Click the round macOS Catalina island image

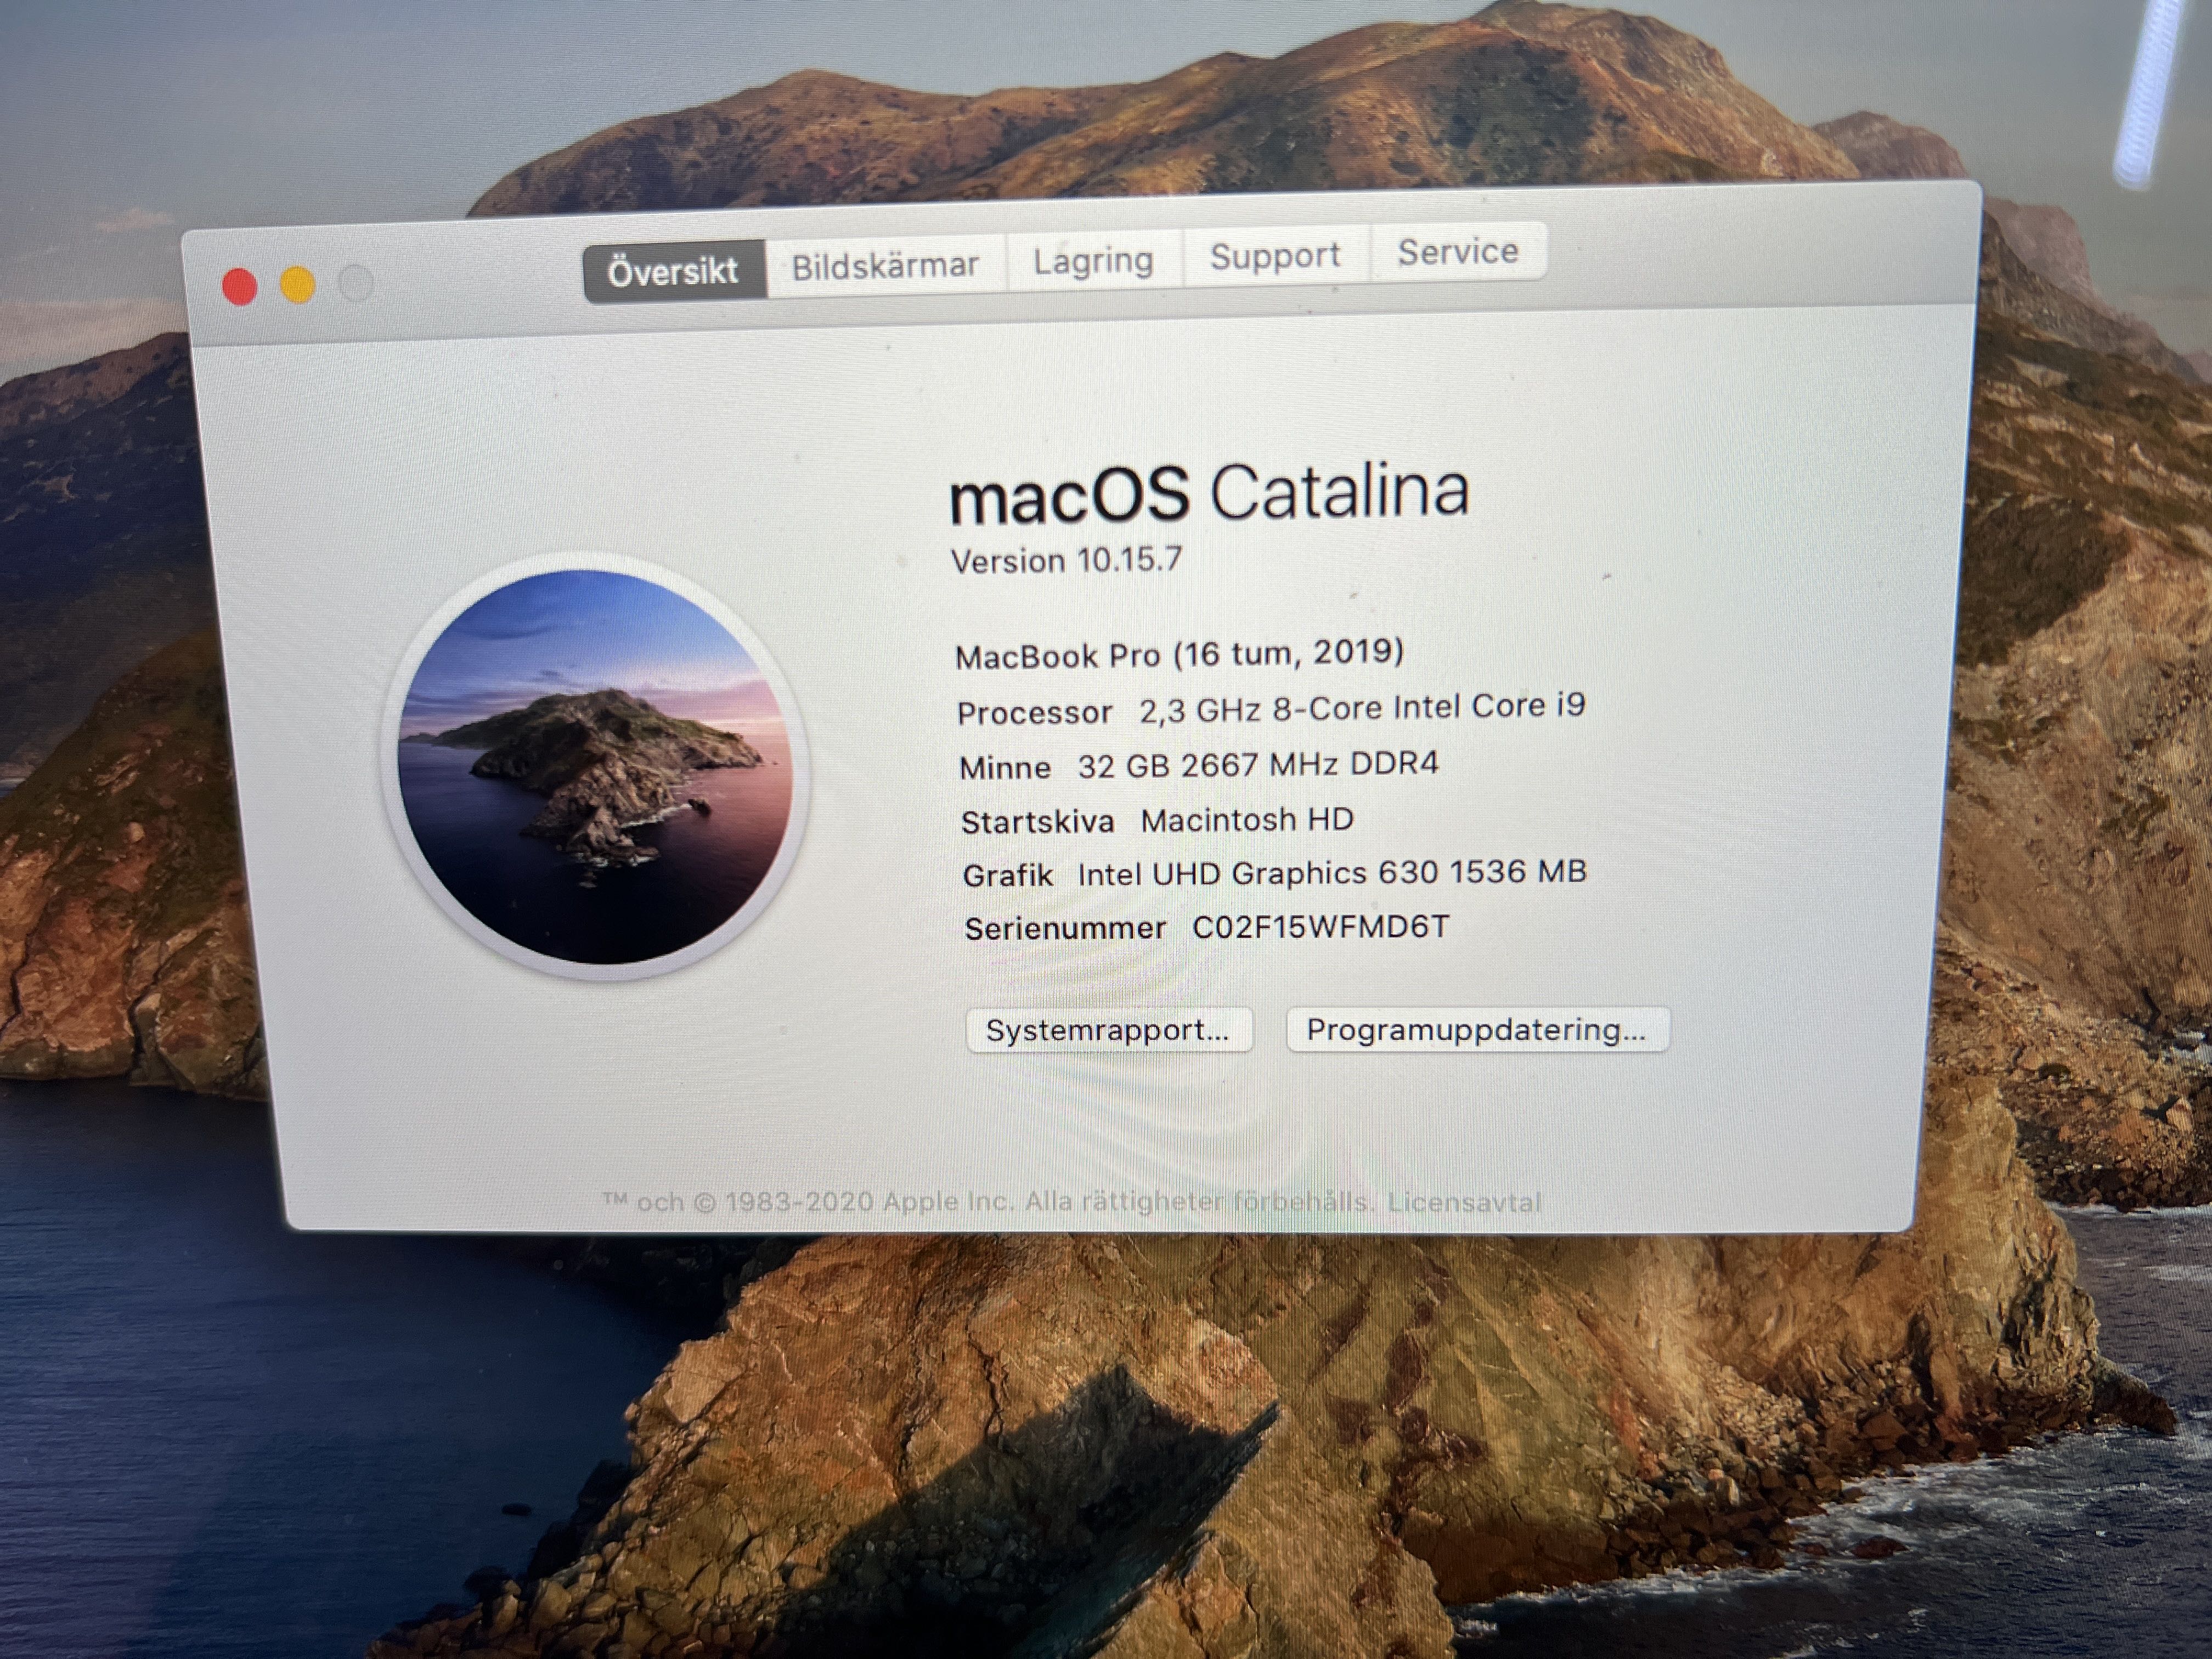coord(596,767)
